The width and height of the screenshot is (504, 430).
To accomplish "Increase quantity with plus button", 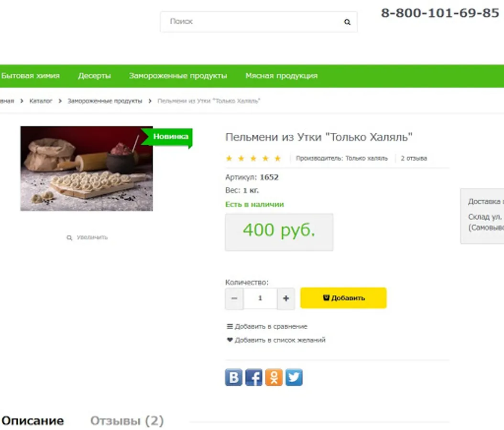I will (286, 299).
